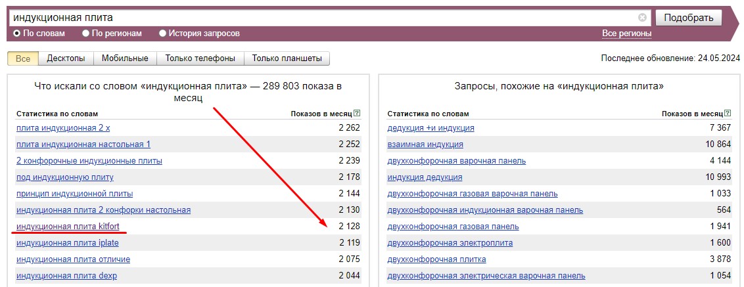744x287 pixels.
Task: Click the 7 367 impressions value
Action: [720, 128]
